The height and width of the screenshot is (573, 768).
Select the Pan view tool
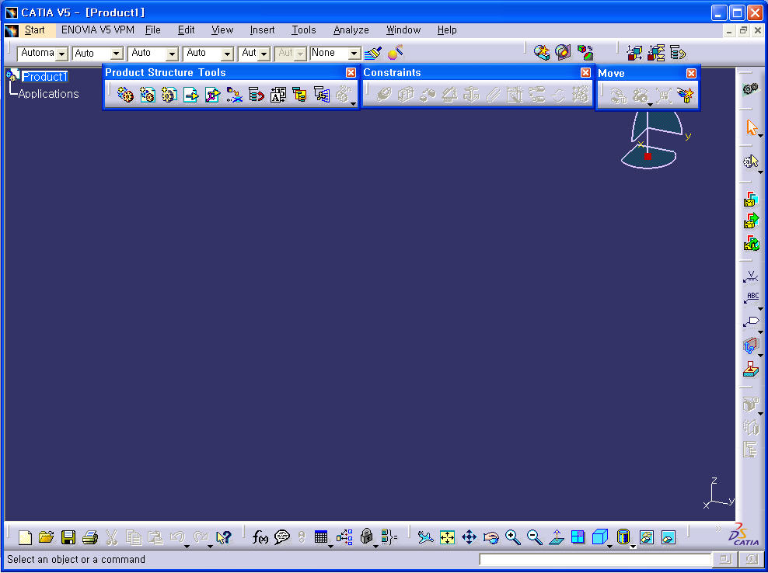469,537
